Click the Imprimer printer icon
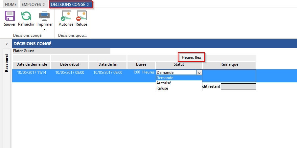 pyautogui.click(x=44, y=16)
